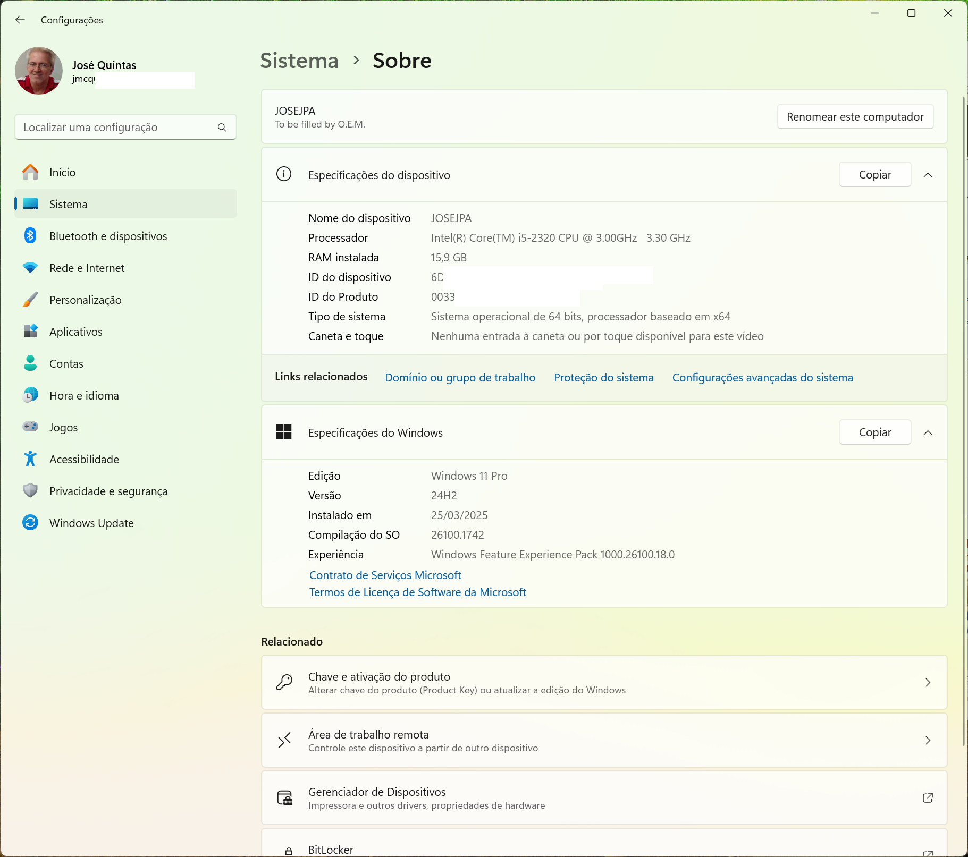The image size is (968, 857).
Task: Select the Windows Update sync icon
Action: [30, 523]
